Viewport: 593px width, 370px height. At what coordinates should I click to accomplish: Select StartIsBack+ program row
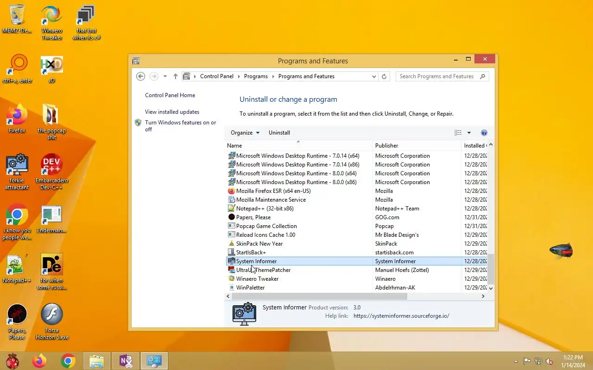click(357, 253)
